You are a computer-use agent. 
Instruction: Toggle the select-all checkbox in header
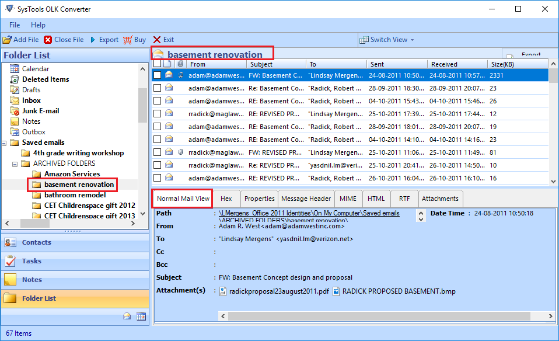click(x=157, y=64)
